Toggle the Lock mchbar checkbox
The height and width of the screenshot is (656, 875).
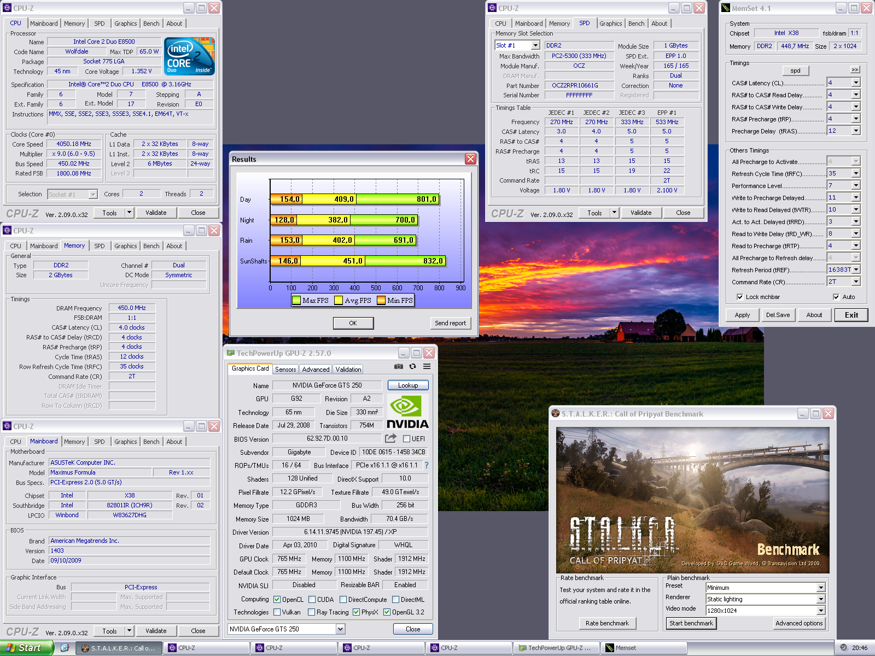(740, 297)
